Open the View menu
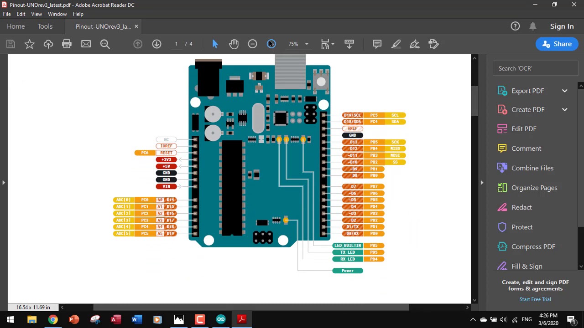Viewport: 584px width, 328px height. coord(36,14)
